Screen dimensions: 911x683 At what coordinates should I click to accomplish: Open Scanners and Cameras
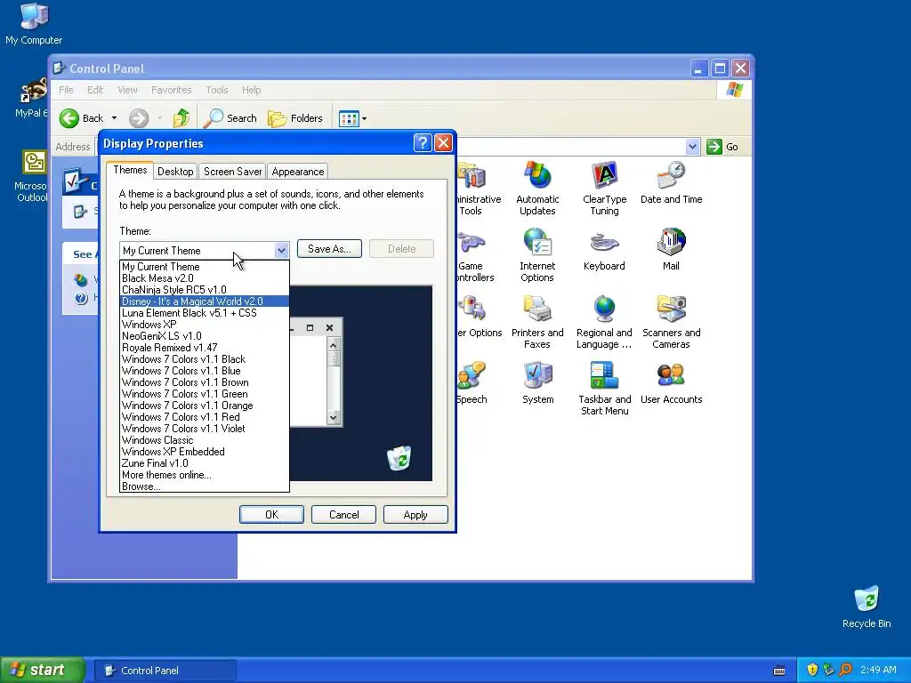671,322
